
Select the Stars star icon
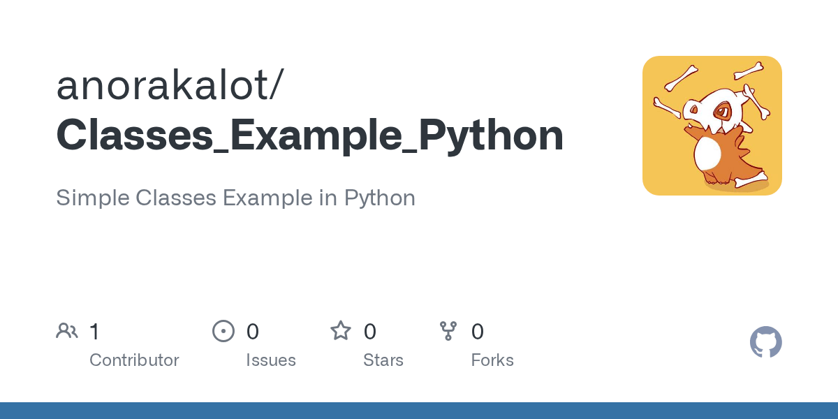click(x=341, y=331)
